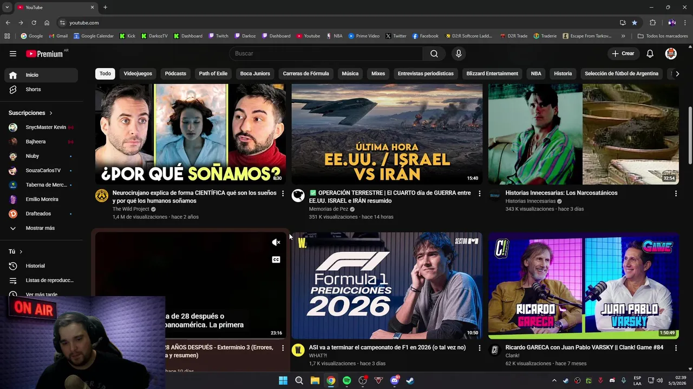The height and width of the screenshot is (389, 693).
Task: Type in the Buscar search field
Action: (326, 53)
